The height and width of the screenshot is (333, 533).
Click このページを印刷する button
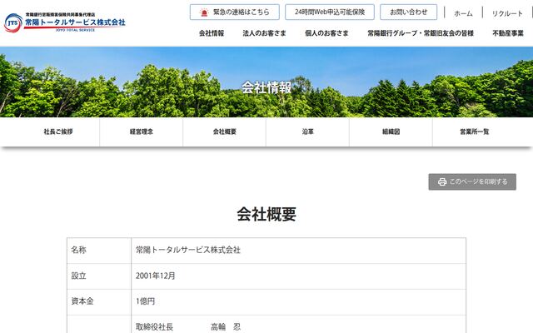[472, 181]
